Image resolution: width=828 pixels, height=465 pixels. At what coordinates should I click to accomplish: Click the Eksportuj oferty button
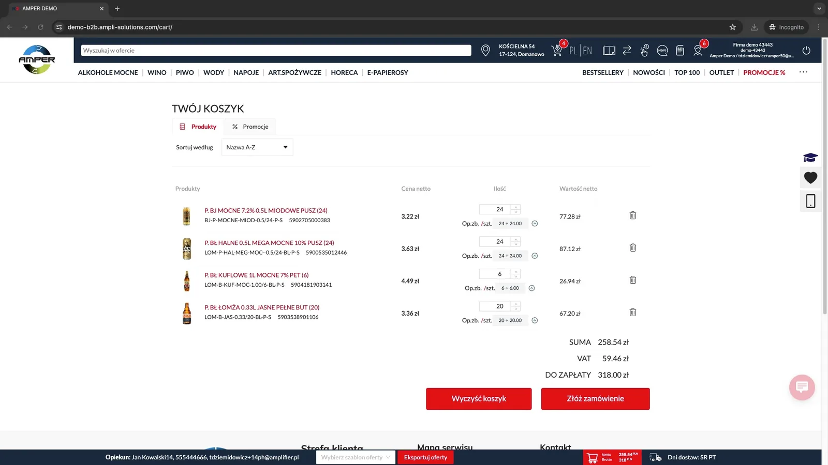425,457
